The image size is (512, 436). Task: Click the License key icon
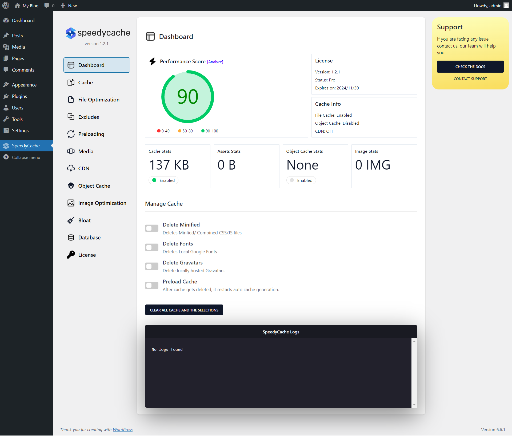click(x=71, y=255)
